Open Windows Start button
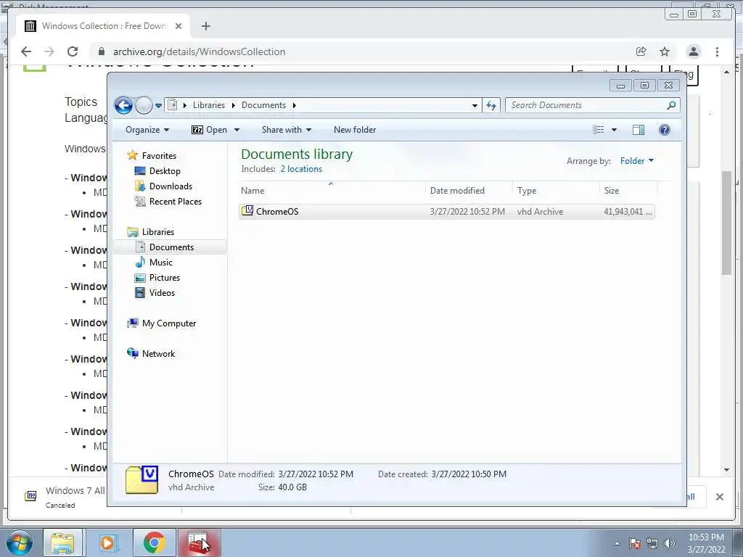This screenshot has width=743, height=557. 19,543
